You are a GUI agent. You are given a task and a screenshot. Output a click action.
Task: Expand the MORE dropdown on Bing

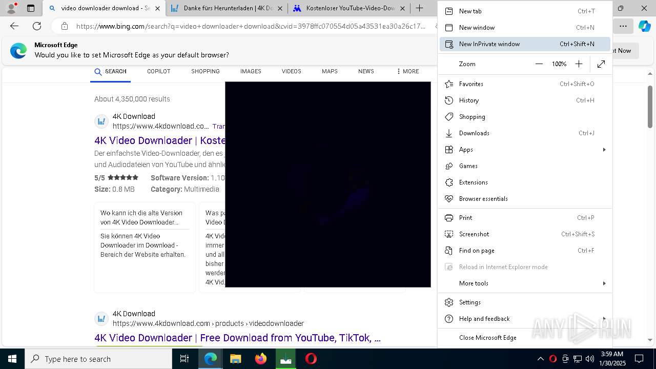[408, 71]
